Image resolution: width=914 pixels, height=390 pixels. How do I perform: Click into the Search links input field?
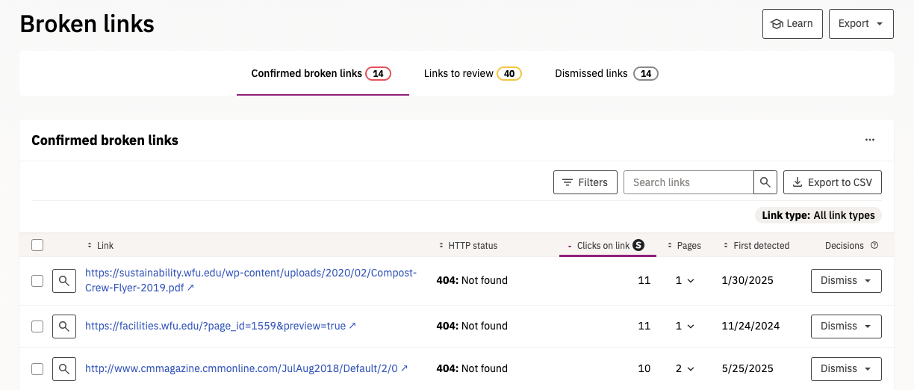[688, 182]
